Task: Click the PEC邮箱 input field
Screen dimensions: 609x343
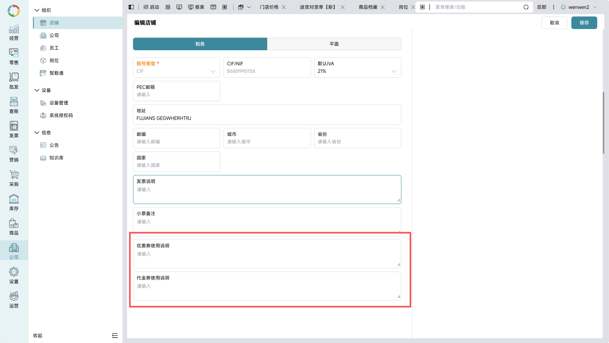Action: 177,91
